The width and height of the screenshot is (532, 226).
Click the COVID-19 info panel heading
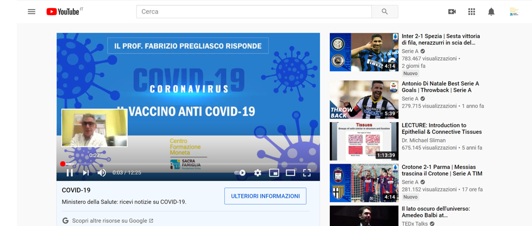(x=76, y=190)
